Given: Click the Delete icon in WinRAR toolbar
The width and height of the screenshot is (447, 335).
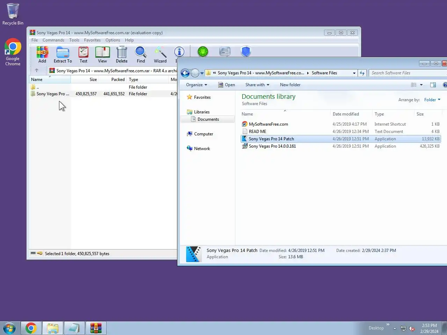Looking at the screenshot, I should (x=122, y=55).
